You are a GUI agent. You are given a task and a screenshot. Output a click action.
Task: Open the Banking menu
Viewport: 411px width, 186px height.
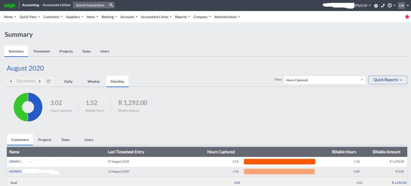[108, 17]
